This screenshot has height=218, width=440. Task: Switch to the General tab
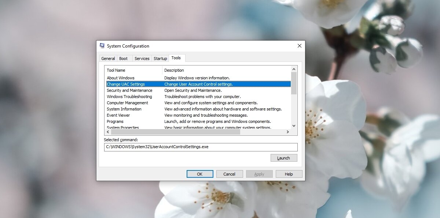click(x=108, y=59)
